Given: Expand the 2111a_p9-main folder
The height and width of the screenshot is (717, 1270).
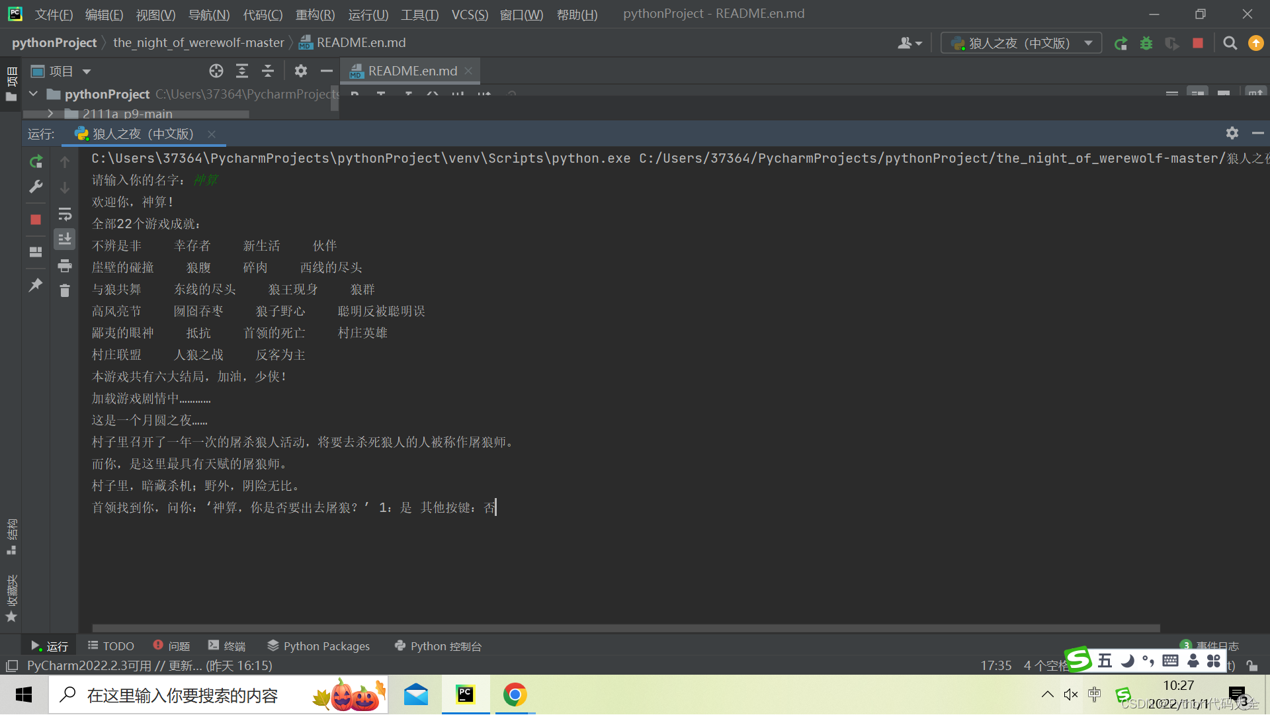Looking at the screenshot, I should click(x=50, y=114).
